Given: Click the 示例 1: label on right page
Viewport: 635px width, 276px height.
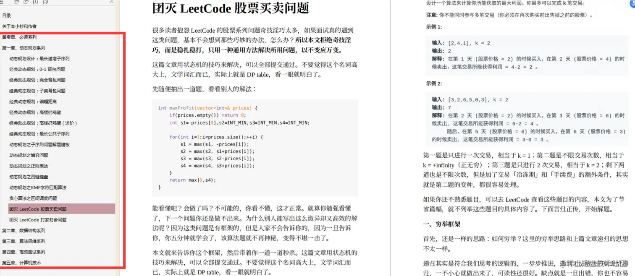Looking at the screenshot, I should tap(434, 27).
